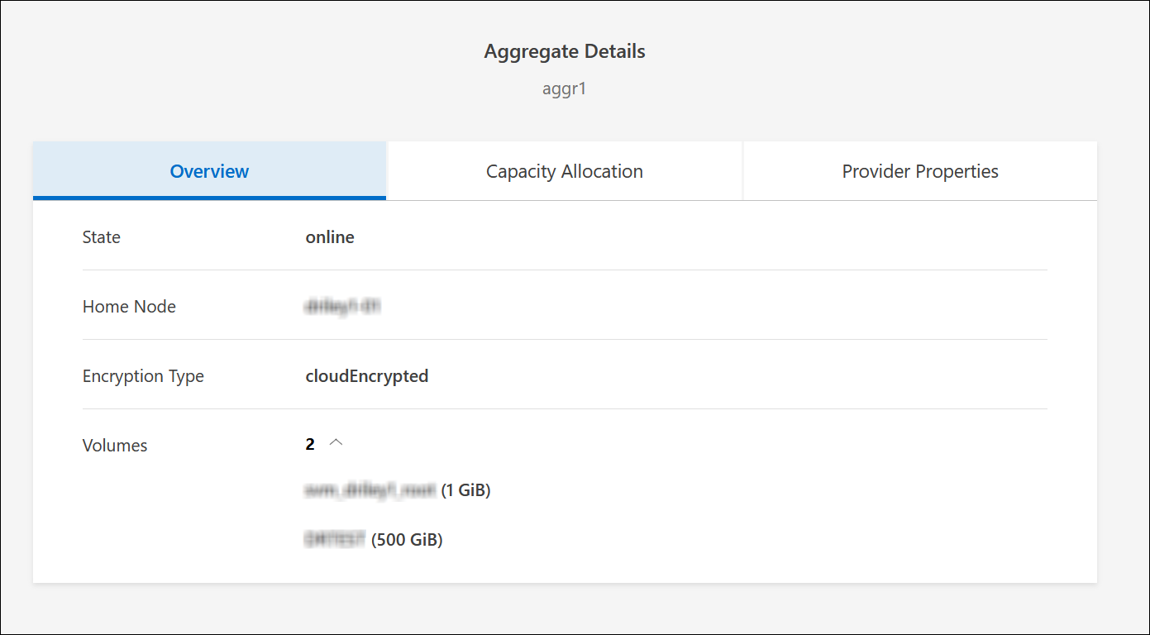The image size is (1150, 635).
Task: Select the blurred name of the 500 GiB volume
Action: 335,540
